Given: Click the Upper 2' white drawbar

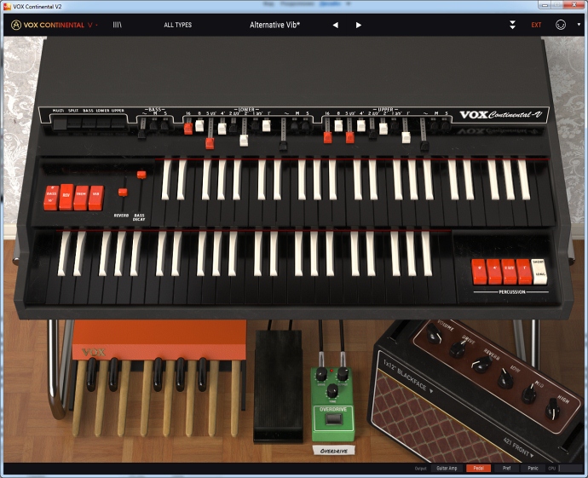Looking at the screenshot, I should click(383, 129).
